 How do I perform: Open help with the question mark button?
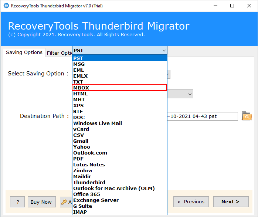click(17, 202)
